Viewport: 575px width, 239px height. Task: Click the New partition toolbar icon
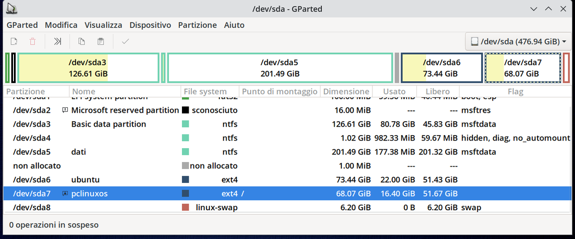click(14, 42)
